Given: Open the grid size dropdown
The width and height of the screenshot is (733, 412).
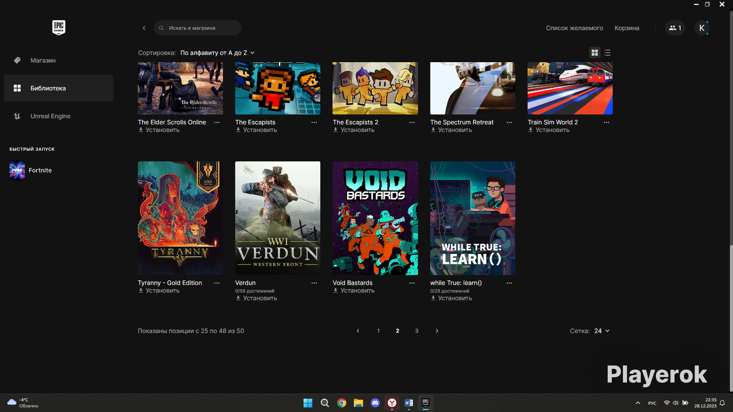Looking at the screenshot, I should pos(602,331).
